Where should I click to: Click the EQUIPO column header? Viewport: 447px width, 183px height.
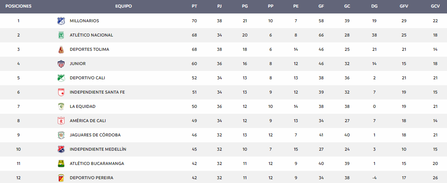click(x=124, y=6)
